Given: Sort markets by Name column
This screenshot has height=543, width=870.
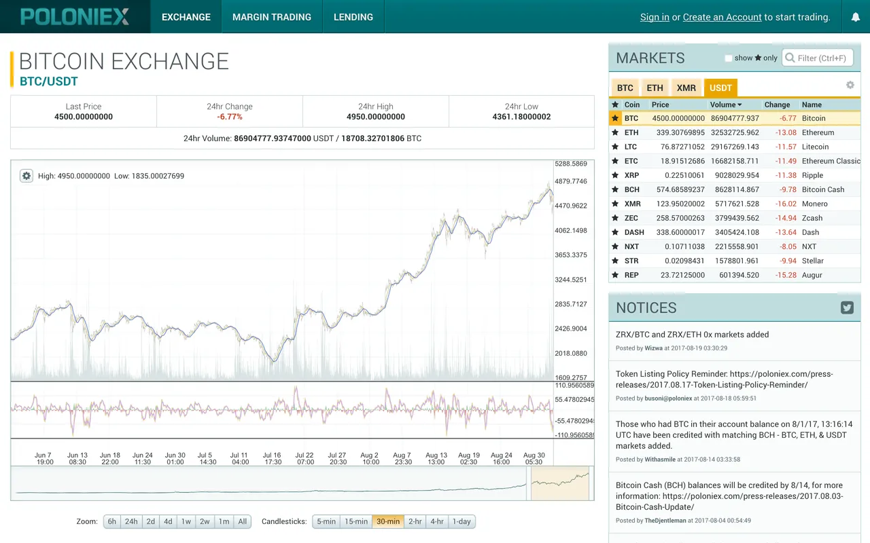Looking at the screenshot, I should 812,105.
